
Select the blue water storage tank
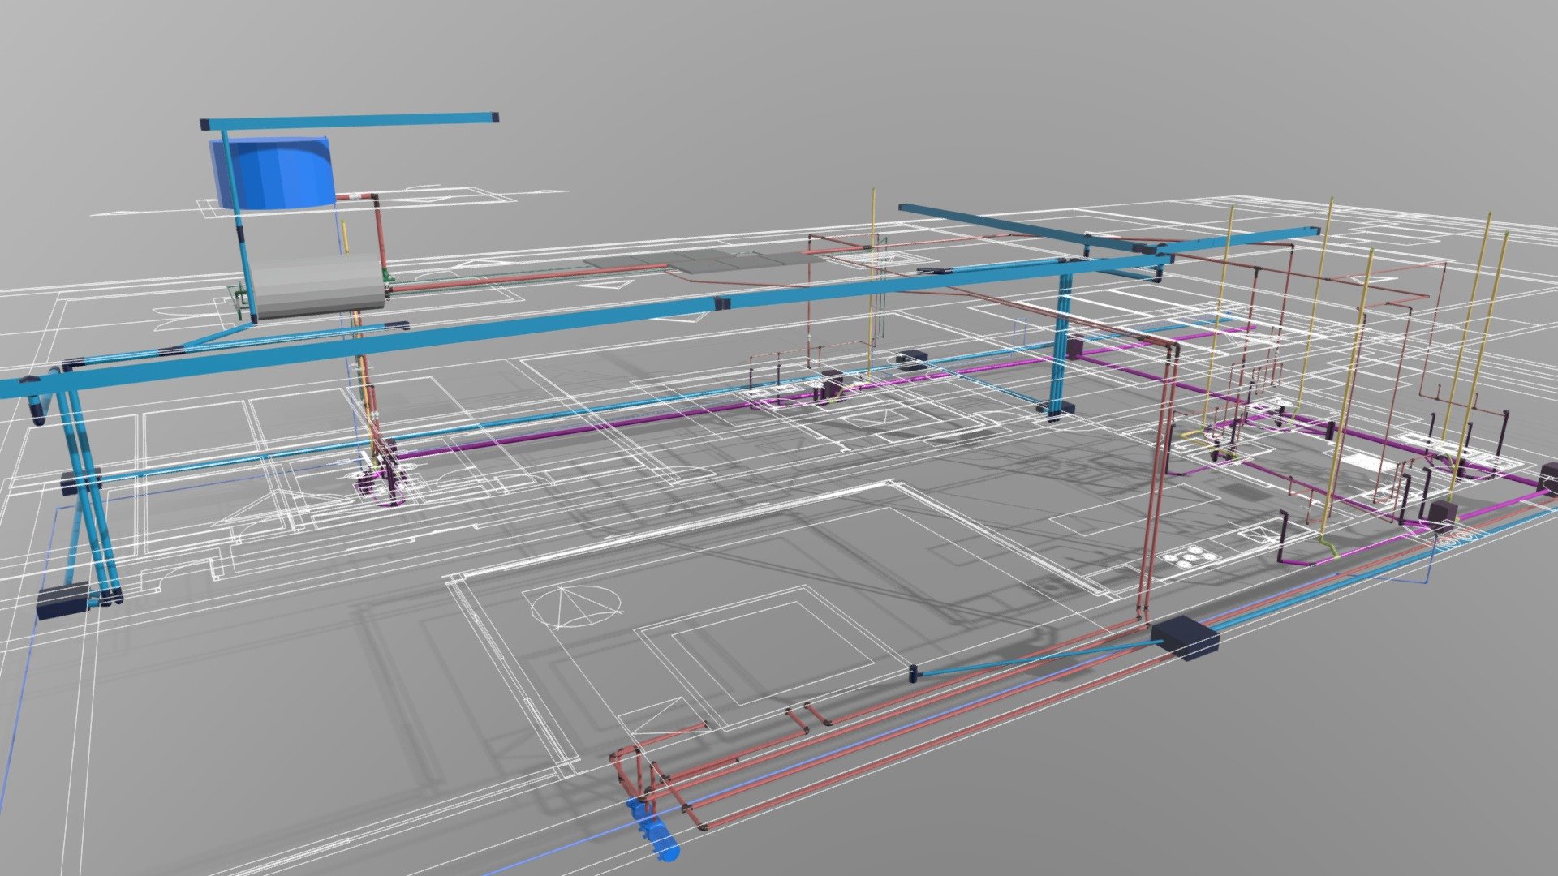pos(272,172)
